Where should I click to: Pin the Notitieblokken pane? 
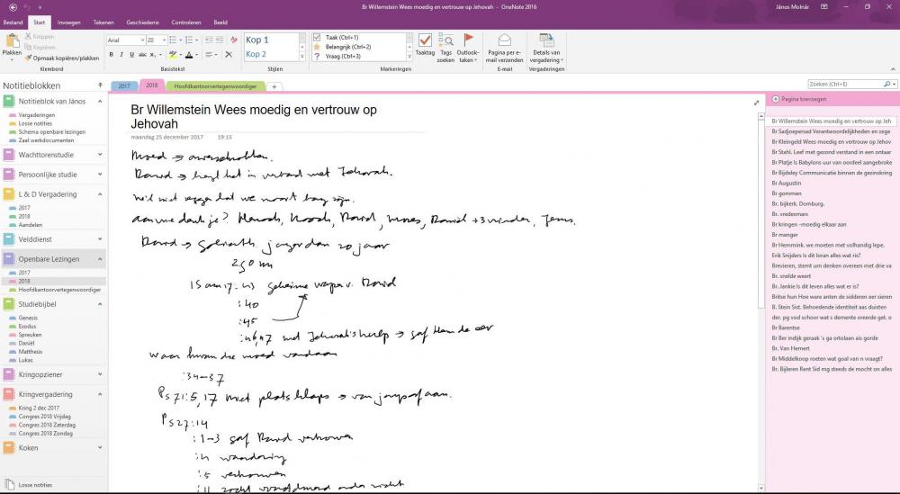click(101, 85)
